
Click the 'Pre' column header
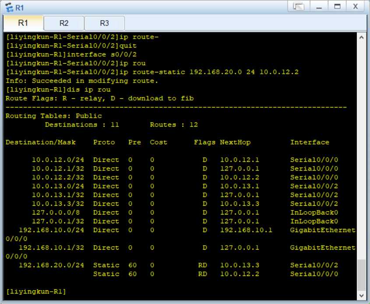point(134,142)
